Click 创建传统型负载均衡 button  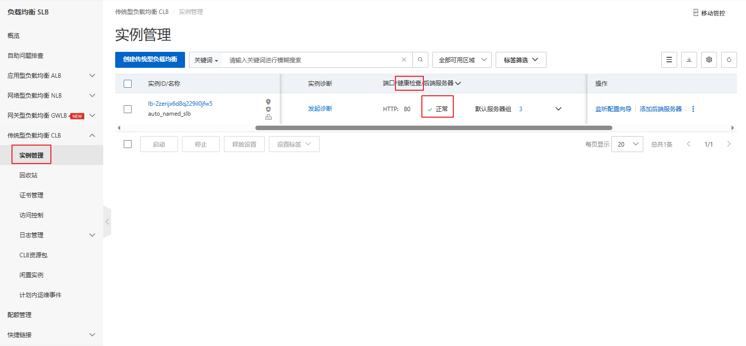tap(150, 59)
